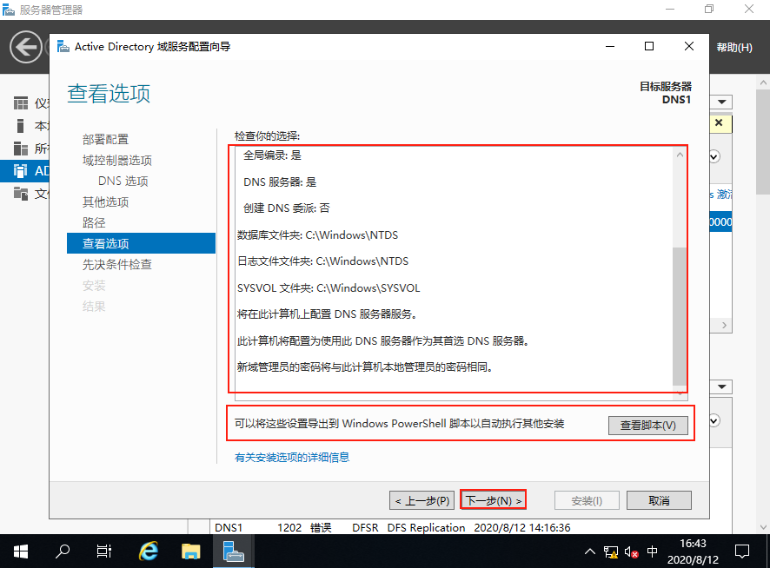Screen dimensions: 770x568
Task: Go to 部署配置 wizard step
Action: tap(105, 140)
